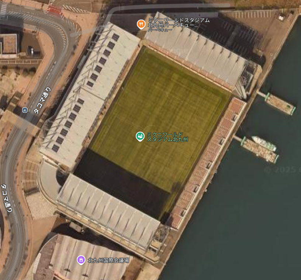
Task: Click the brown rooftop building at far left
Action: (9, 44)
